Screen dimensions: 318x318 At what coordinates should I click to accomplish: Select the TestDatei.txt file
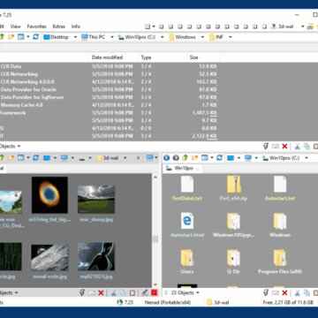pyautogui.click(x=187, y=188)
